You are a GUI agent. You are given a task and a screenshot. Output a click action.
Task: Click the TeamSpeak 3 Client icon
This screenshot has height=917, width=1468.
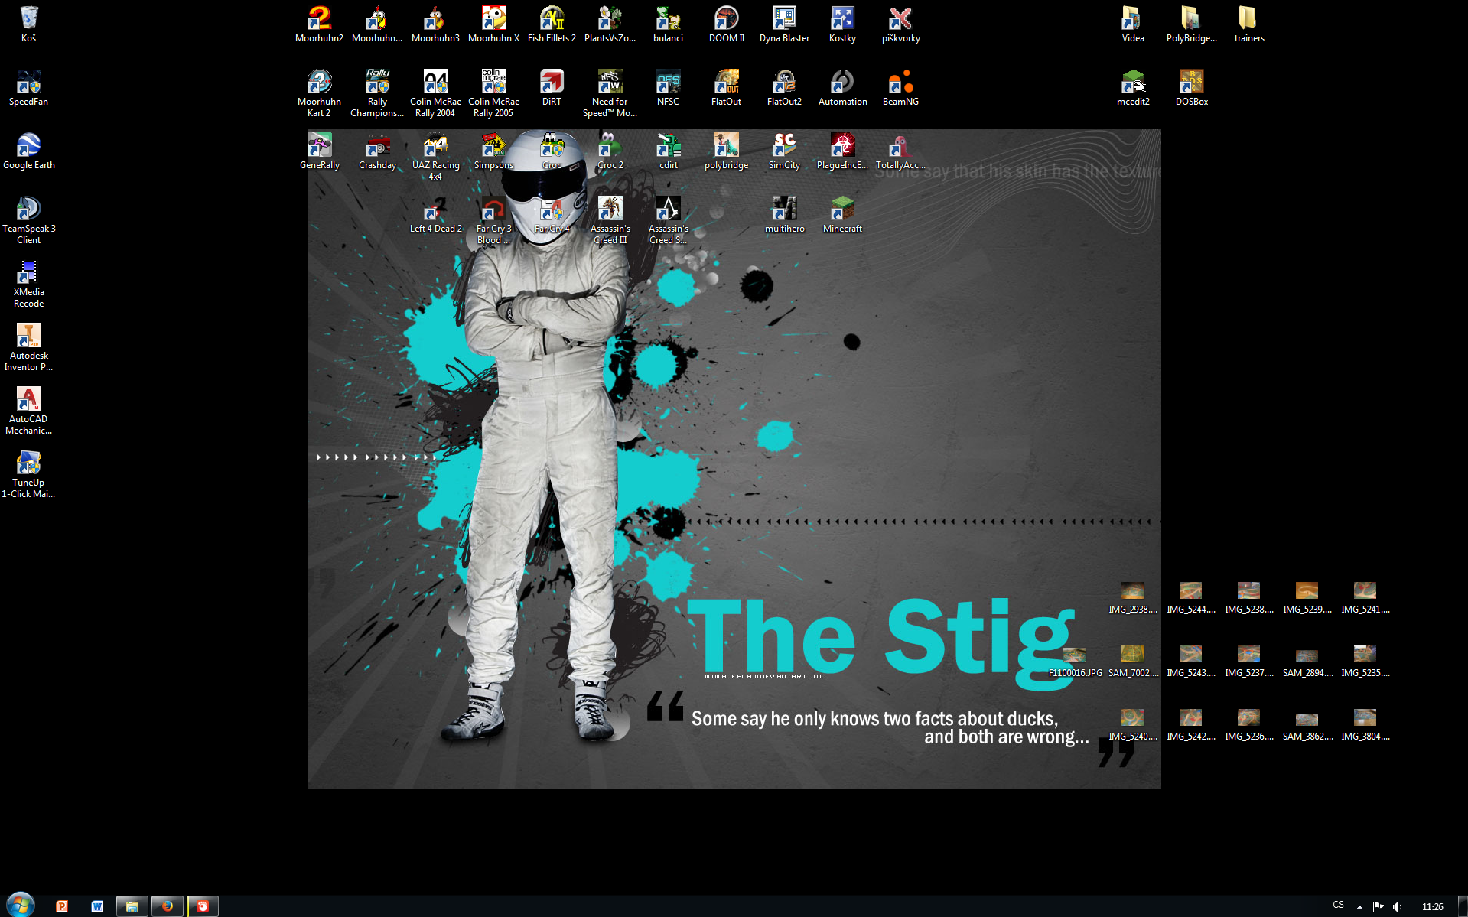(x=28, y=220)
